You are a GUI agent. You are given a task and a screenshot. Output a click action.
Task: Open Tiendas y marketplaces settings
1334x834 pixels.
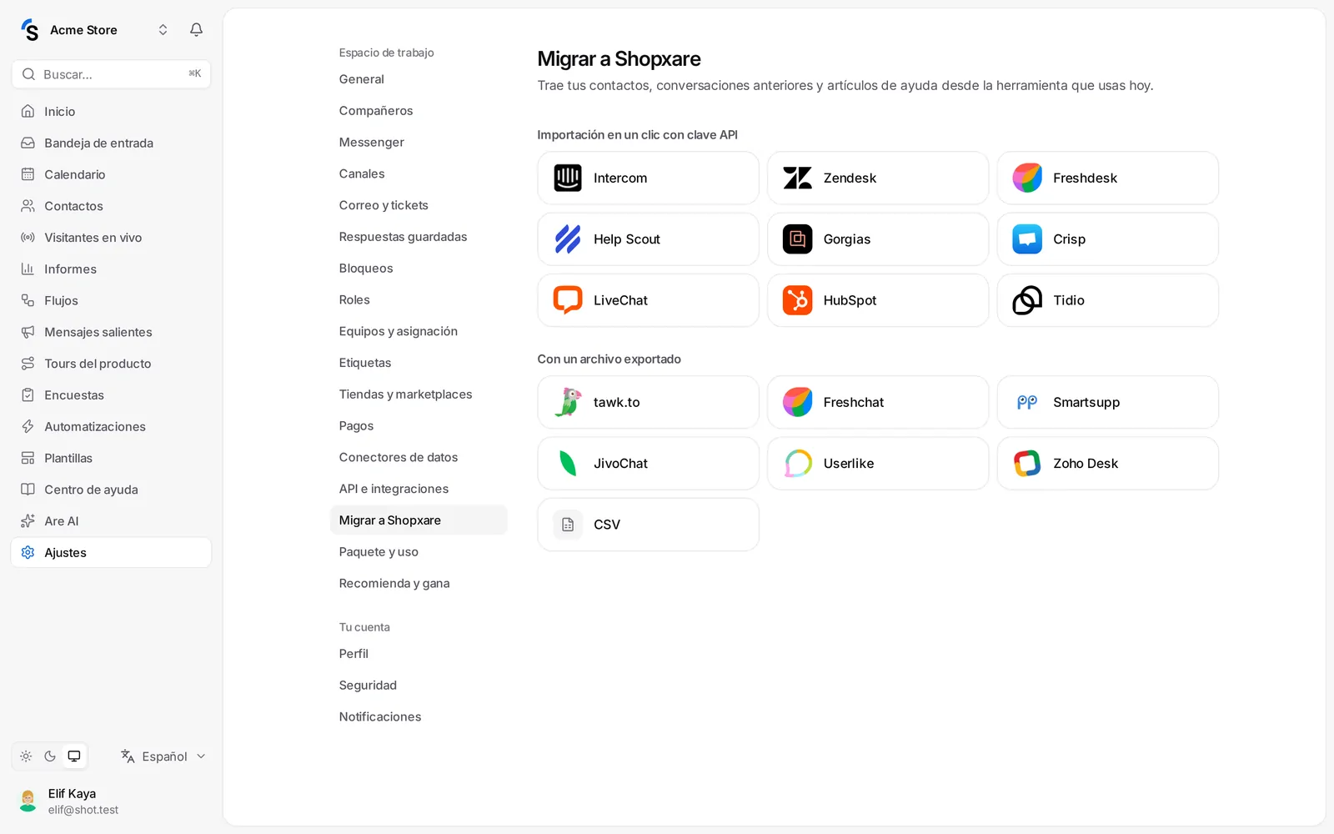tap(419, 394)
